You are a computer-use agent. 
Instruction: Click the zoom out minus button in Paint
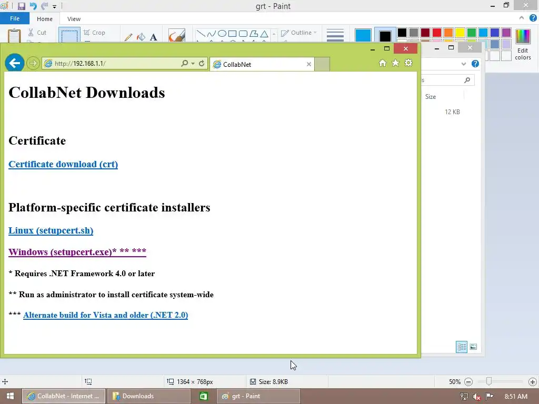click(468, 382)
